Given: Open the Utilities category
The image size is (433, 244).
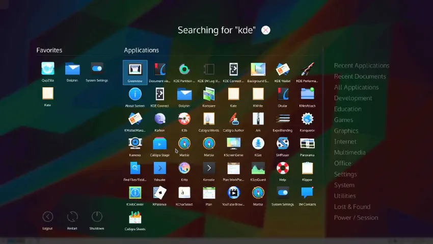Looking at the screenshot, I should [345, 196].
